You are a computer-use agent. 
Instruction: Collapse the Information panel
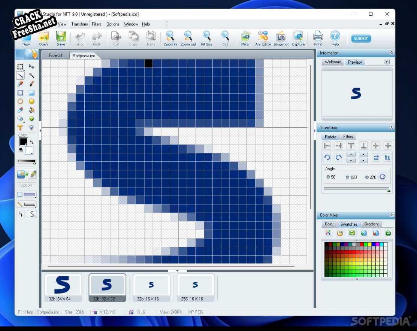[392, 53]
